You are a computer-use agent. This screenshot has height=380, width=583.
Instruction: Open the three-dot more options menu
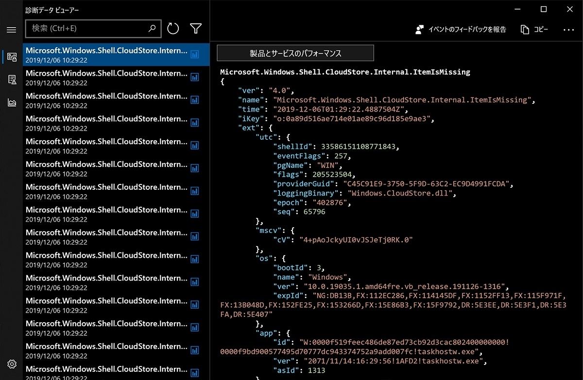pyautogui.click(x=569, y=30)
